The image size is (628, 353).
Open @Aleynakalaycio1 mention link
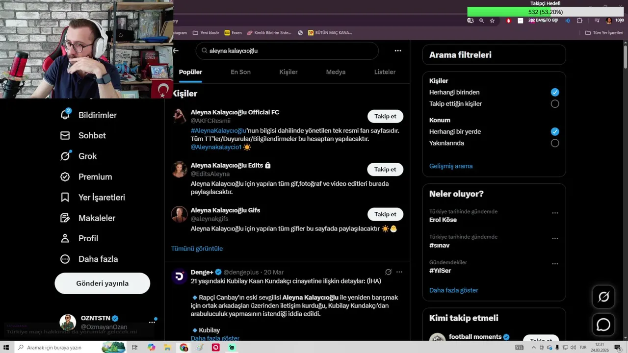click(x=216, y=147)
